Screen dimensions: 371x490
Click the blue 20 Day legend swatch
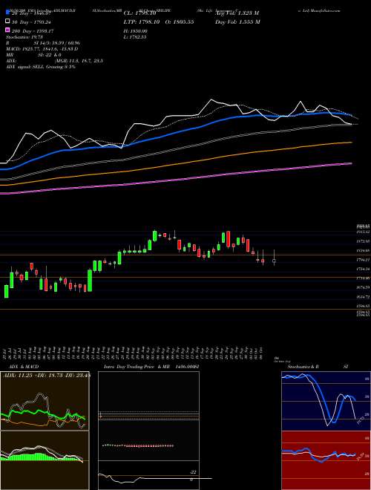[7, 13]
